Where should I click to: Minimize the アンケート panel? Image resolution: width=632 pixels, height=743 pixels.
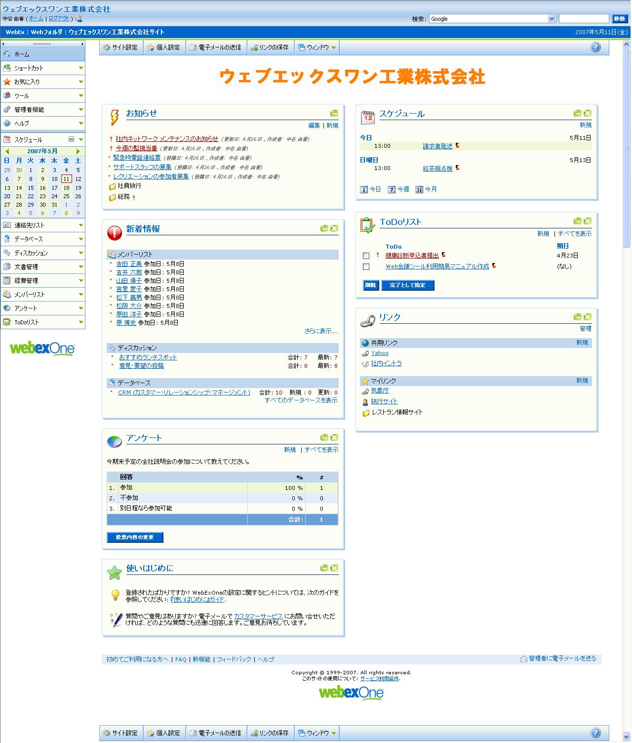tap(324, 437)
